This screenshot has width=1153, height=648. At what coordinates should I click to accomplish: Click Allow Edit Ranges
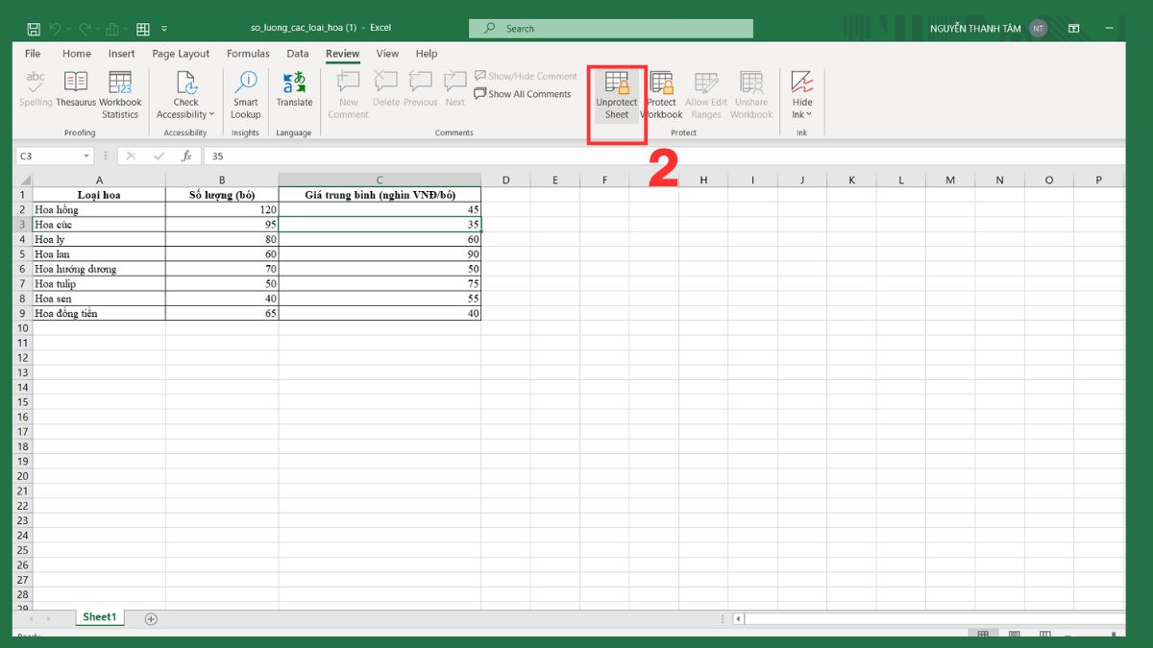[x=705, y=92]
